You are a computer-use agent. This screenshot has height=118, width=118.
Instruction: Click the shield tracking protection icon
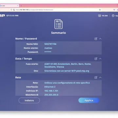(11, 10)
